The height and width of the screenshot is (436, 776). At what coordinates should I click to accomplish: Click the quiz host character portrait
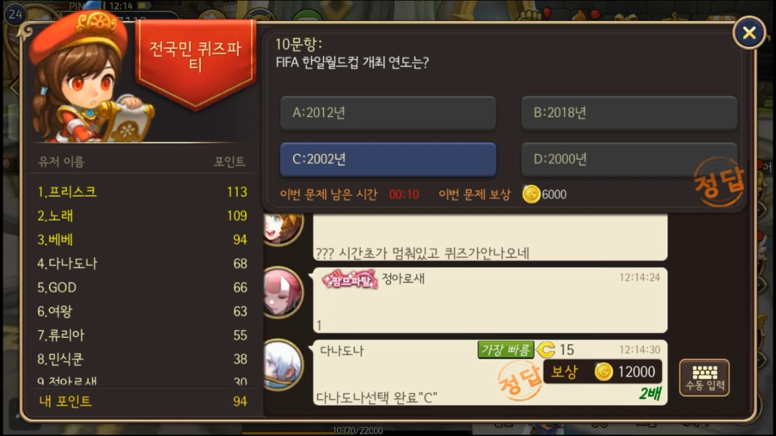84,79
